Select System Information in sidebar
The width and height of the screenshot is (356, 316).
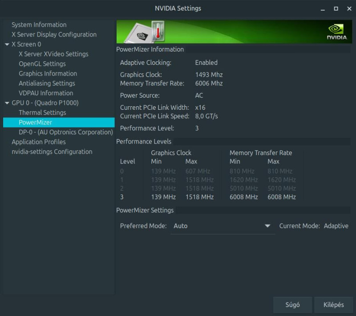pos(39,25)
